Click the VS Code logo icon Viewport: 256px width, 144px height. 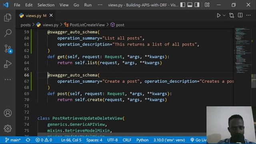[x=6, y=5]
